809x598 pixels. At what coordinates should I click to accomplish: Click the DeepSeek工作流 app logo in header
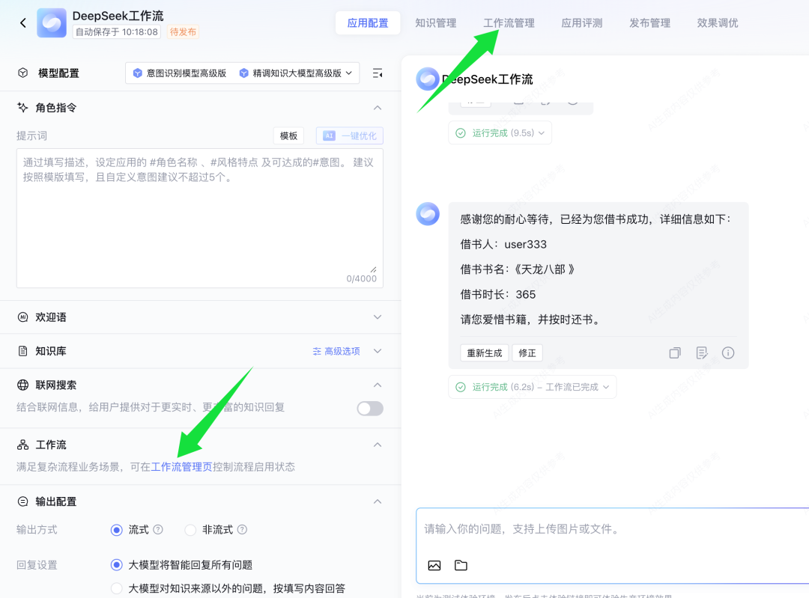pos(52,22)
